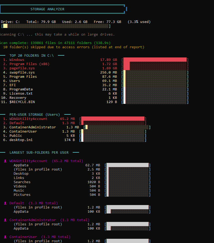The width and height of the screenshot is (214, 243).
Task: Click the '17.89 GB' size value
Action: [109, 60]
